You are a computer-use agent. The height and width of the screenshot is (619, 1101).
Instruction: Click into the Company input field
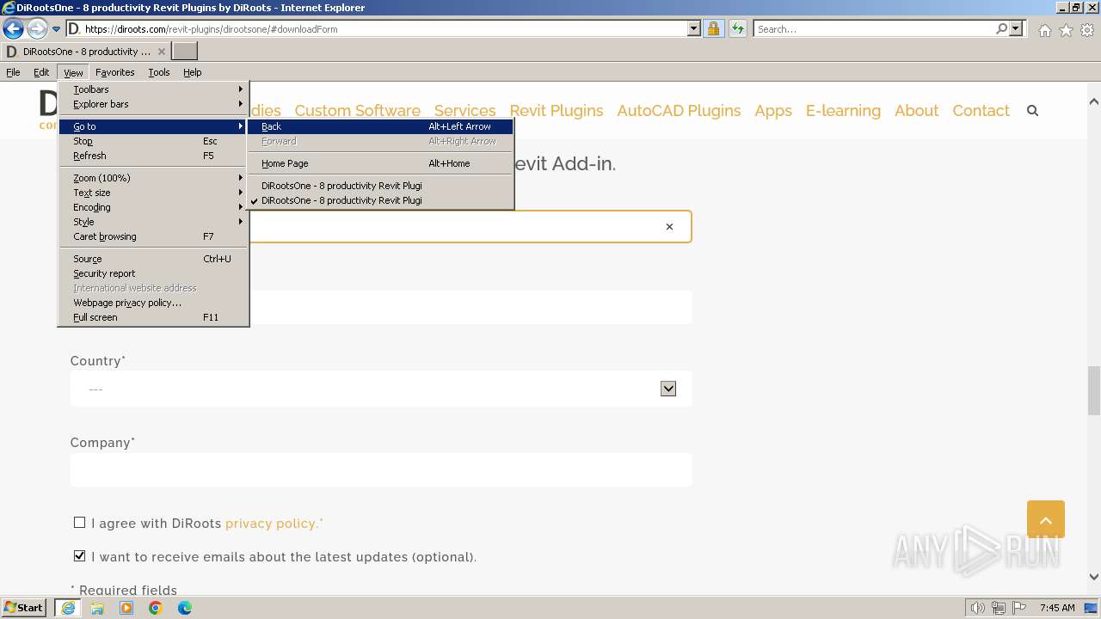pyautogui.click(x=381, y=469)
